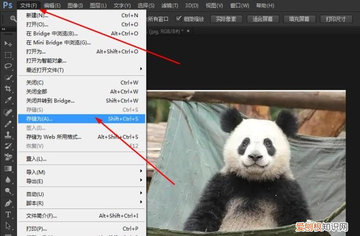Select the Gradient tool
Screen dimensions: 360x236
tap(8, 168)
